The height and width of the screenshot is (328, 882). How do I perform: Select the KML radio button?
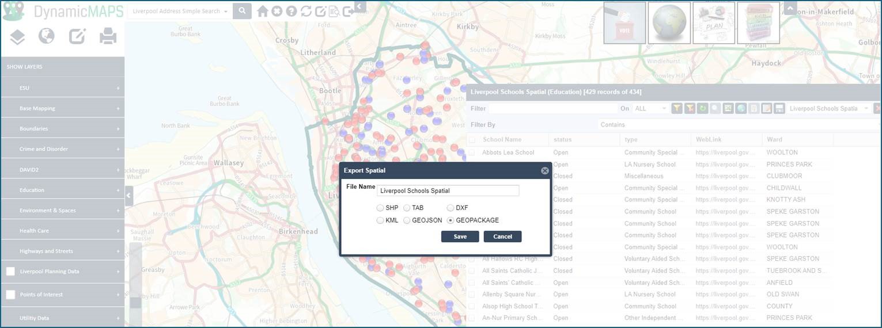380,220
